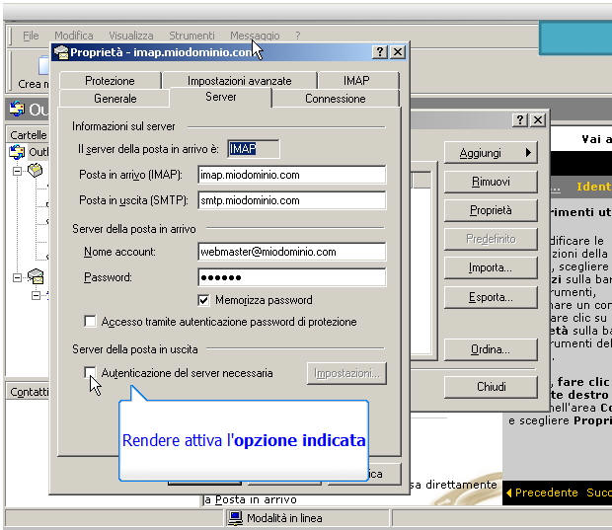Collapse the local folders tree node

(17, 171)
